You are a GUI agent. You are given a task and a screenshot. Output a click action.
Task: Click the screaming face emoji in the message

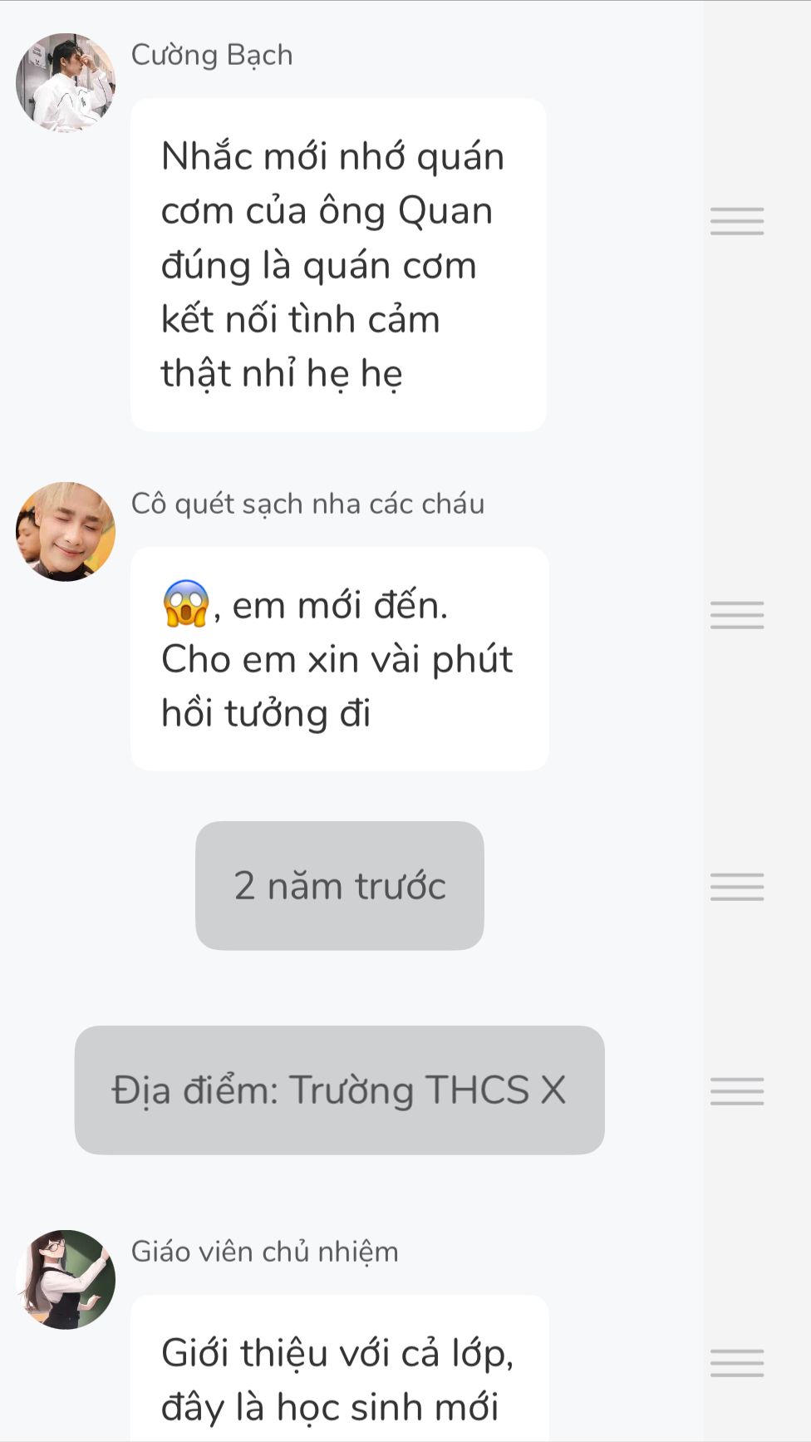point(185,603)
